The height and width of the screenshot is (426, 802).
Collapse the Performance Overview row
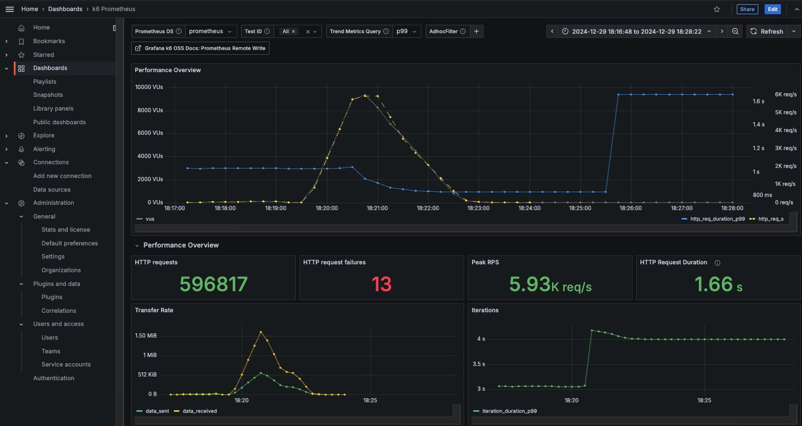pyautogui.click(x=137, y=245)
